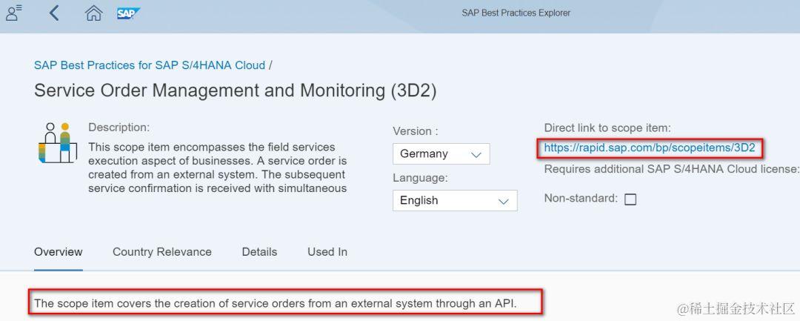Click the scope item description paragraph

pyautogui.click(x=218, y=168)
